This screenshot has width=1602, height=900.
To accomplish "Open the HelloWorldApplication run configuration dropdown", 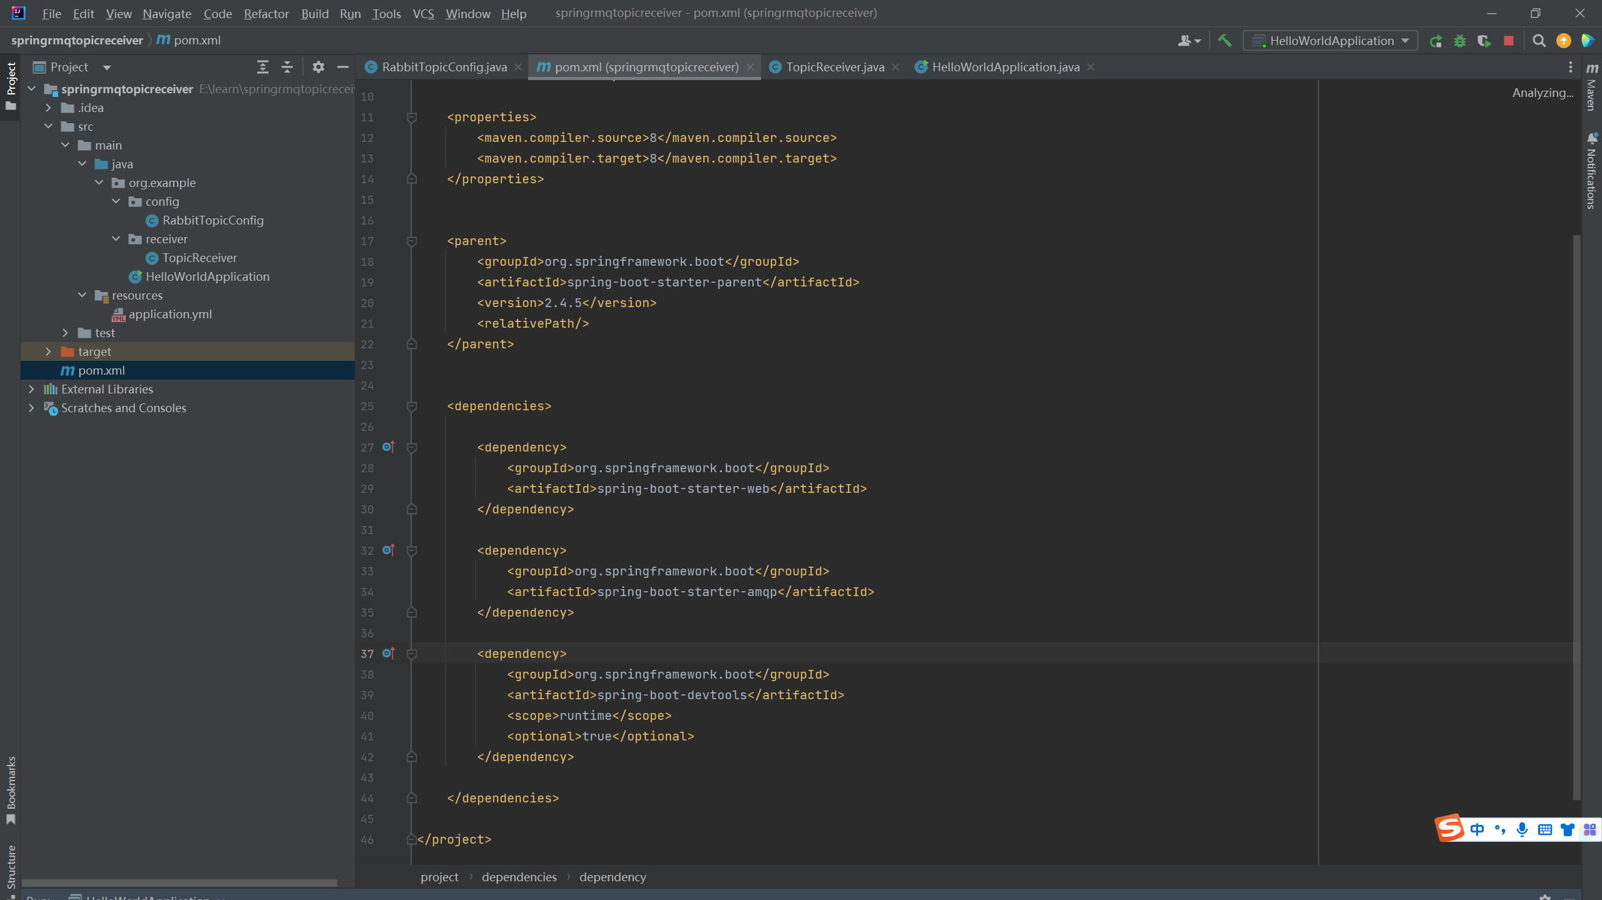I will 1330,41.
